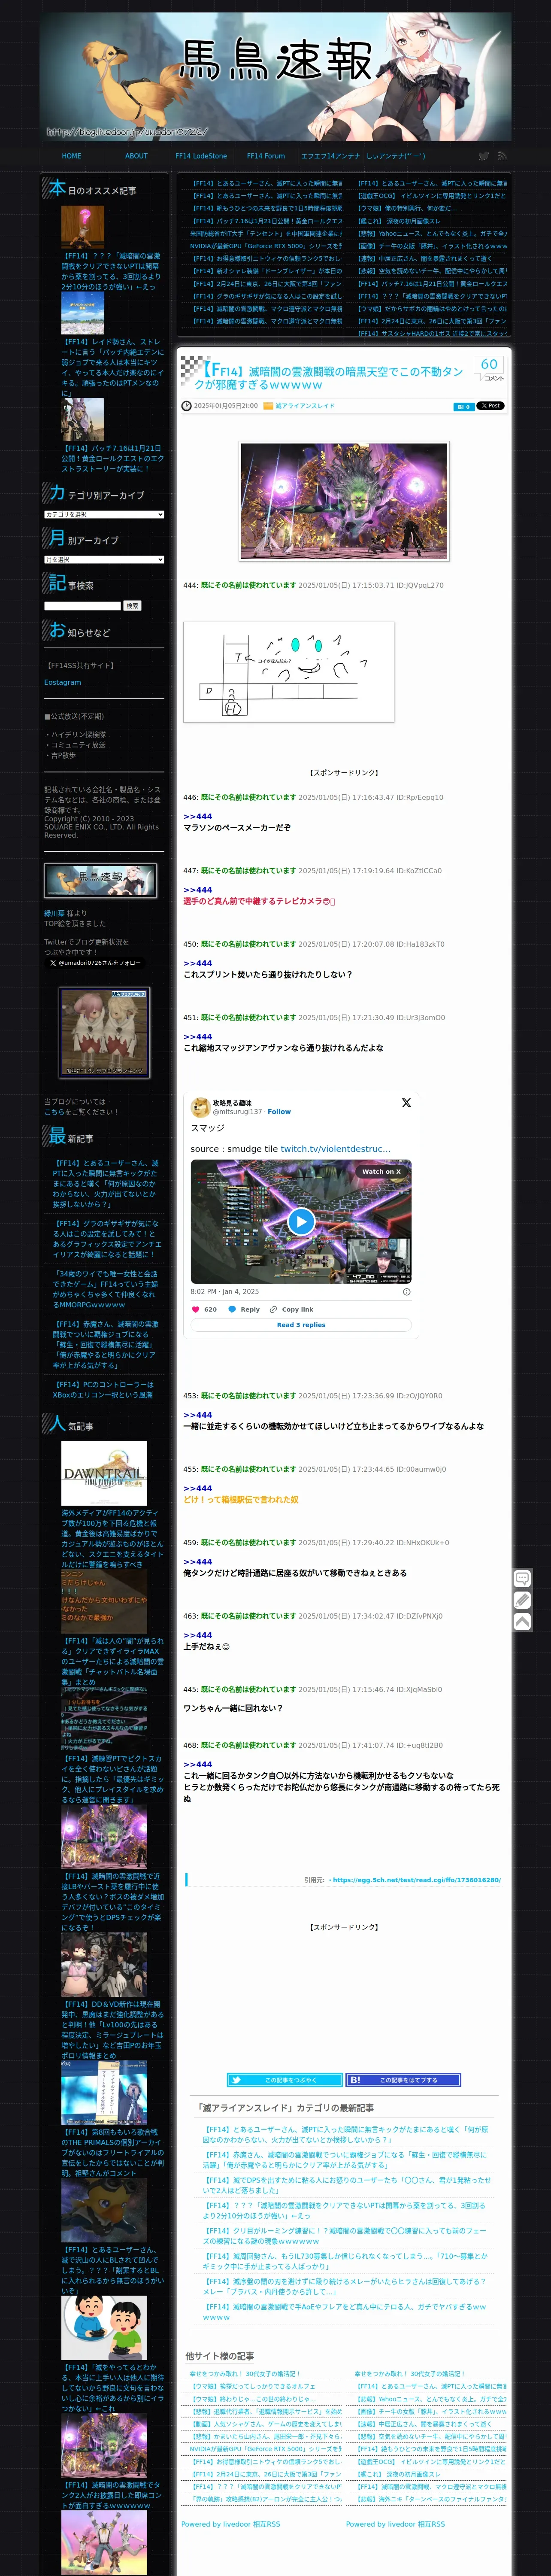Open the 60 comments counter

490,368
